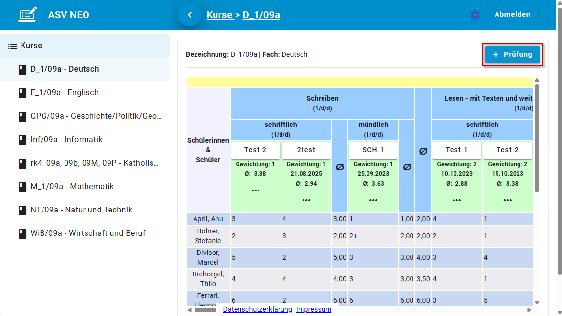The image size is (562, 316).
Task: Click book icon for M_1/09a - Mathematik
Action: [22, 187]
